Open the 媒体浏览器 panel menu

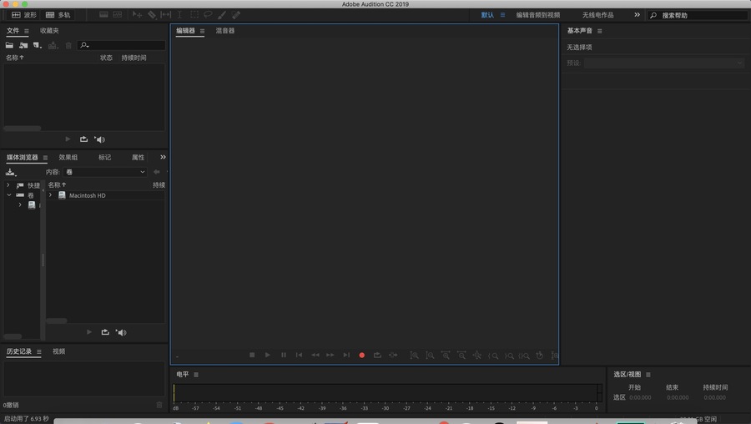(46, 158)
